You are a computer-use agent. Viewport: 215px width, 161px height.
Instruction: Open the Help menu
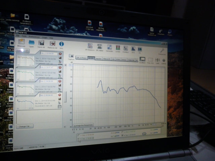point(51,38)
